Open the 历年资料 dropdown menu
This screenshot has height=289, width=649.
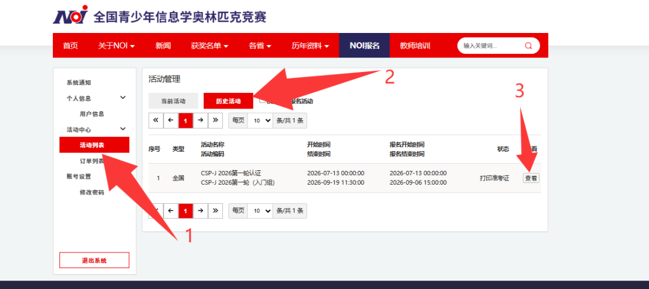pos(311,46)
